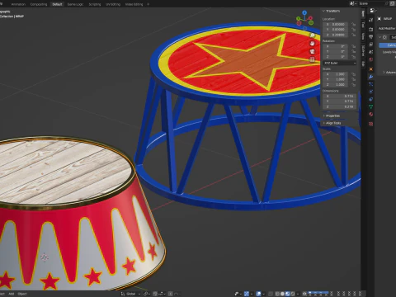
Task: Open the Output properties tab
Action: click(370, 37)
